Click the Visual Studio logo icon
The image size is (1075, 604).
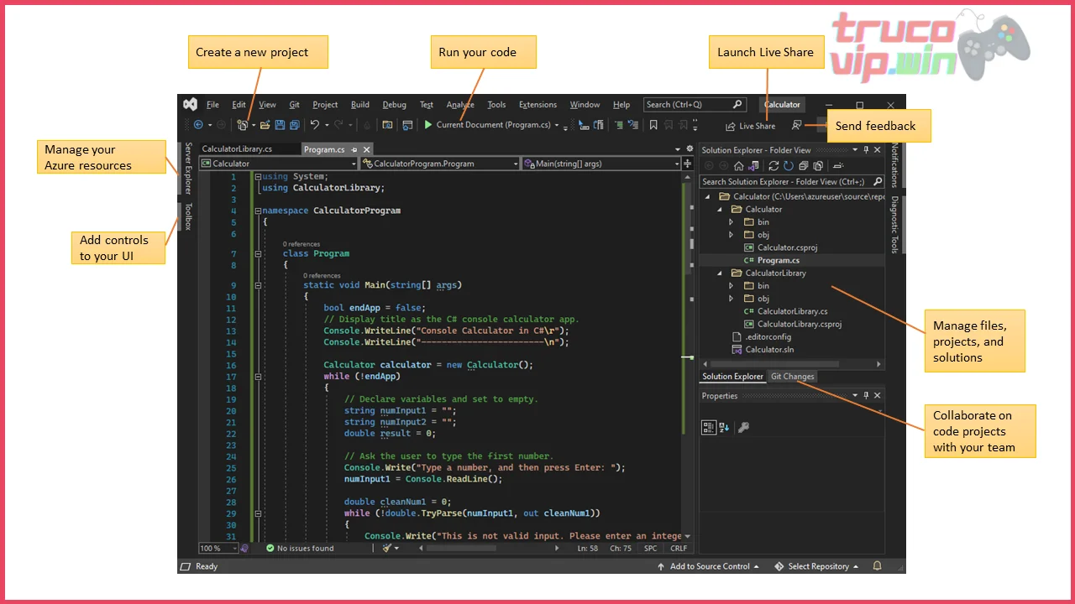pos(191,104)
